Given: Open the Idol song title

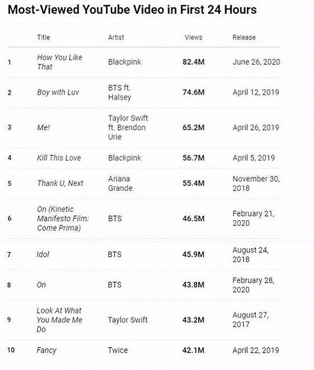Looking at the screenshot, I should click(x=43, y=254).
